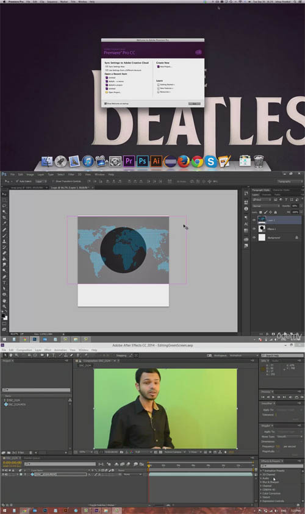Toggle Show Welcome at Startup checkbox
The height and width of the screenshot is (514, 305).
pos(106,104)
